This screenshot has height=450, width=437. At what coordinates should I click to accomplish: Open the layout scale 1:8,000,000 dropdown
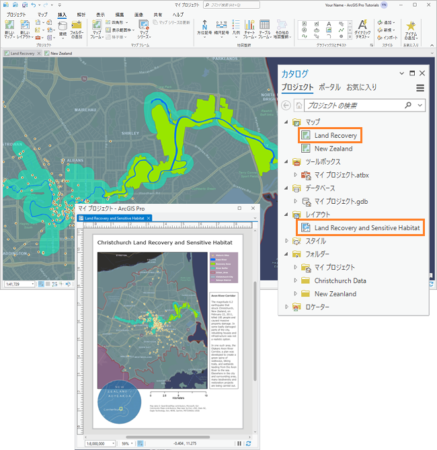114,444
